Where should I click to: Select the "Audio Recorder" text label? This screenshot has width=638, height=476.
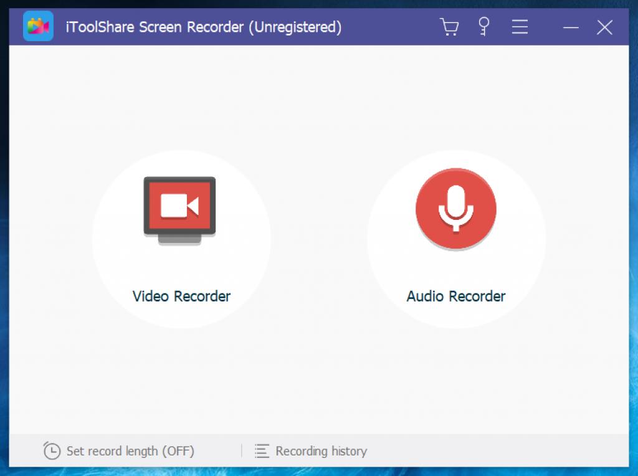tap(456, 296)
